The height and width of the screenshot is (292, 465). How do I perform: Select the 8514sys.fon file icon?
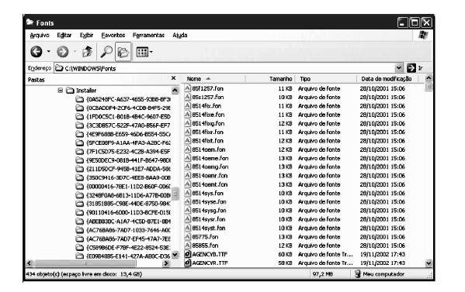click(187, 193)
